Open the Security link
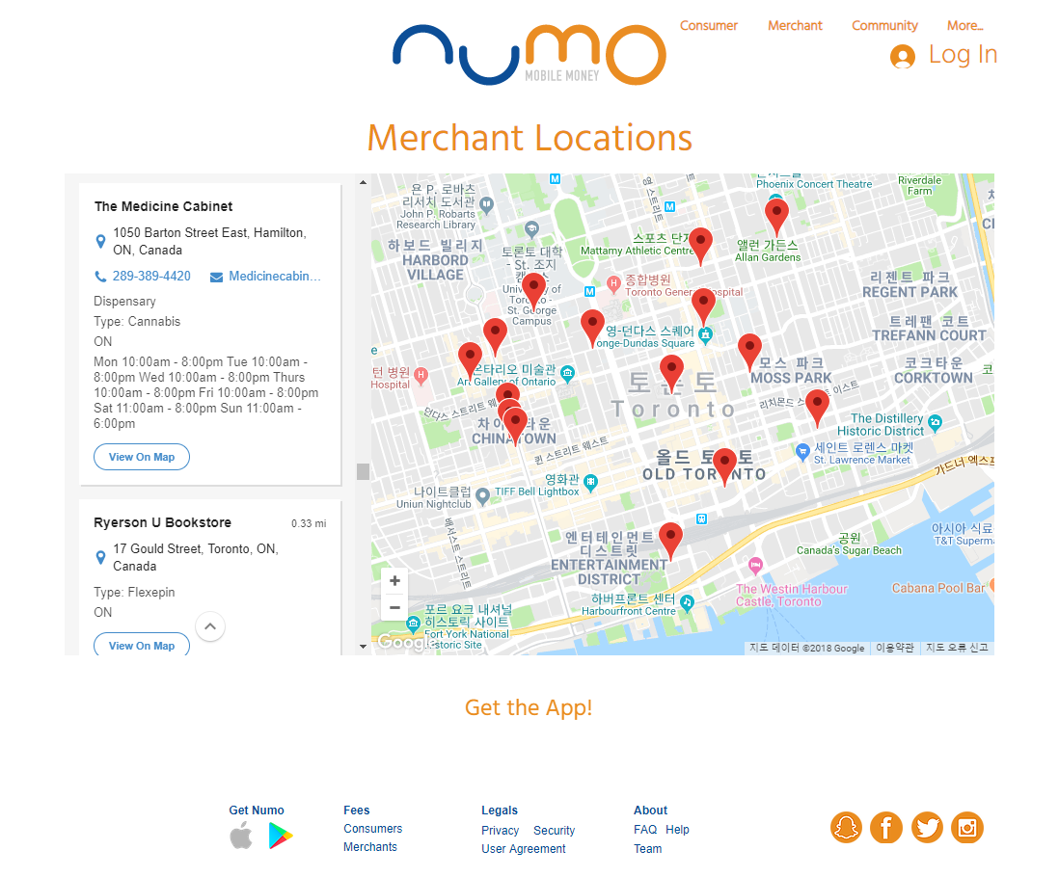1059x877 pixels. tap(554, 831)
